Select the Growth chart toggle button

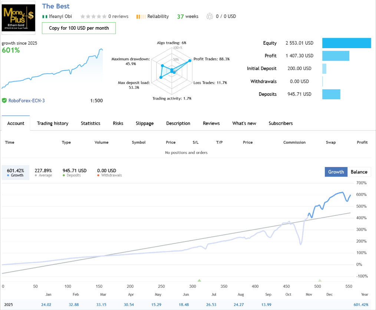pyautogui.click(x=336, y=172)
